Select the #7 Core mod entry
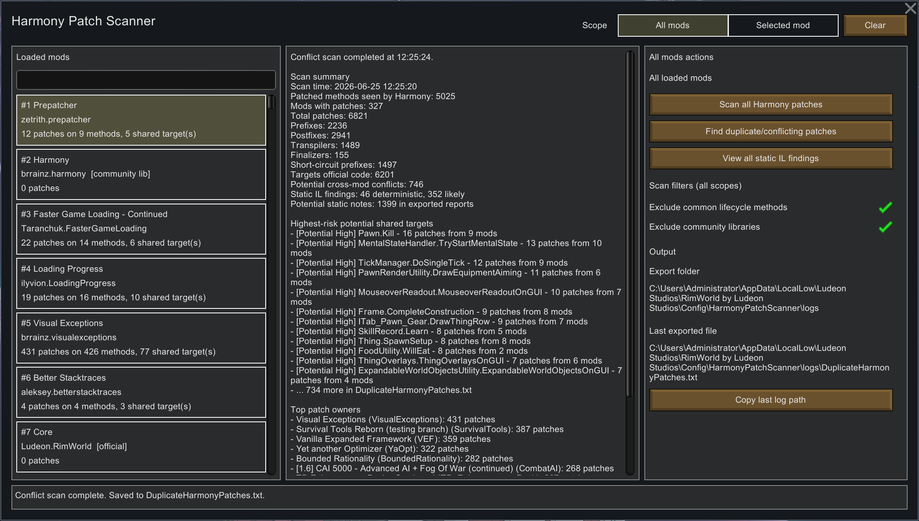919x521 pixels. 141,447
